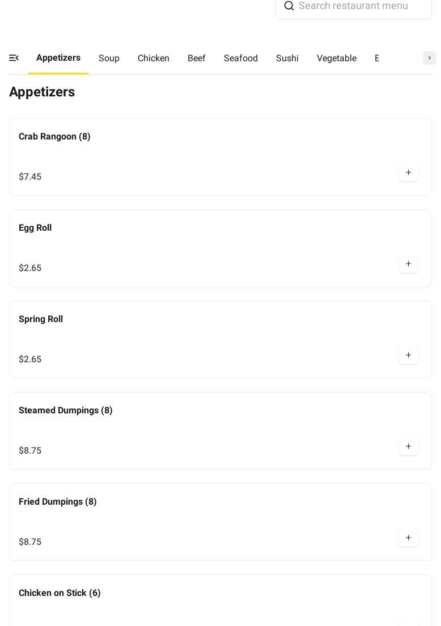Add Crab Rangoon (8) to cart
This screenshot has height=626, width=441.
pos(408,172)
